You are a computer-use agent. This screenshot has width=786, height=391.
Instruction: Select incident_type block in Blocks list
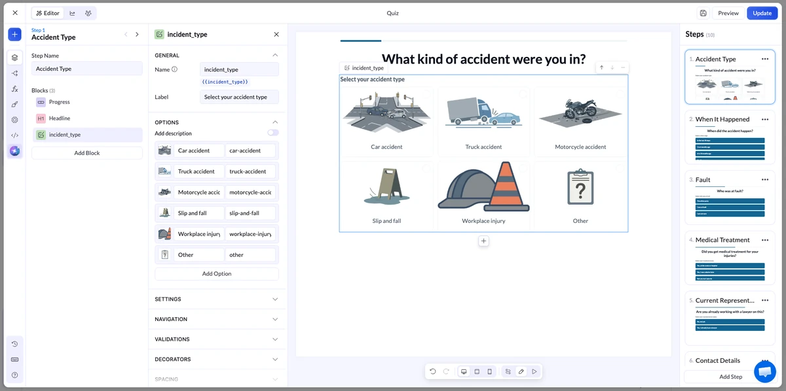tap(87, 135)
